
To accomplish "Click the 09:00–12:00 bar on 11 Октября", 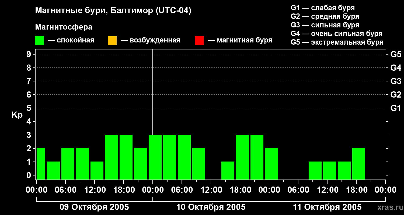I will pos(315,170).
